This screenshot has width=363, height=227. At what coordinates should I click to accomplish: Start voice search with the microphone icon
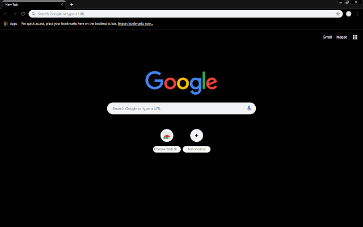[x=249, y=108]
